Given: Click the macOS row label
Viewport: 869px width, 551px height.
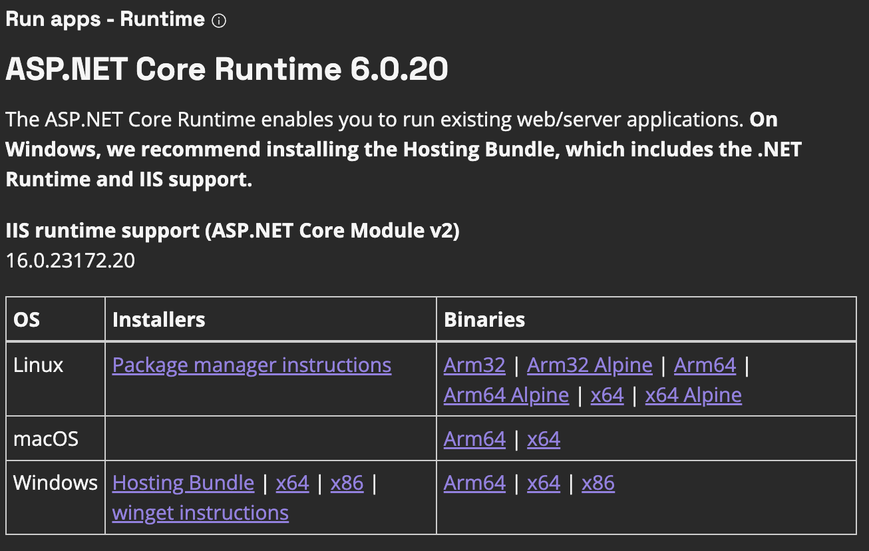Looking at the screenshot, I should [46, 439].
